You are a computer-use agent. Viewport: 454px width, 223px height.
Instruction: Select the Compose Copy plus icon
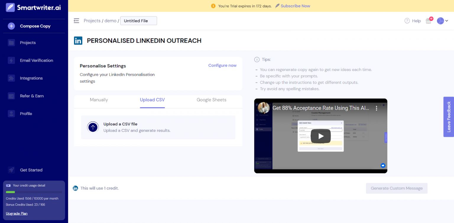click(x=11, y=26)
